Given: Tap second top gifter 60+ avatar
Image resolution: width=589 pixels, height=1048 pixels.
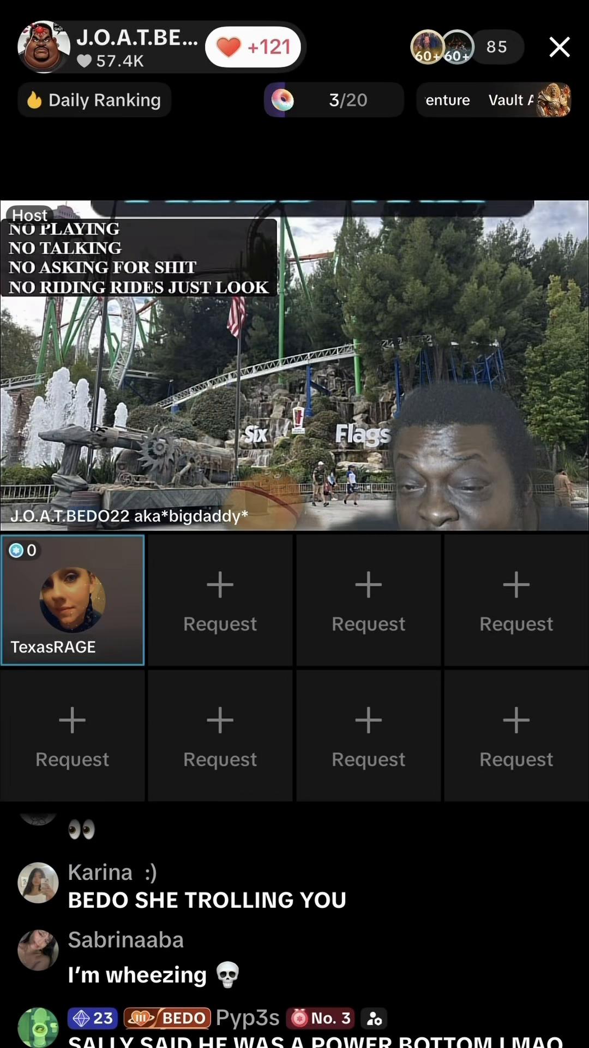Looking at the screenshot, I should [x=458, y=47].
